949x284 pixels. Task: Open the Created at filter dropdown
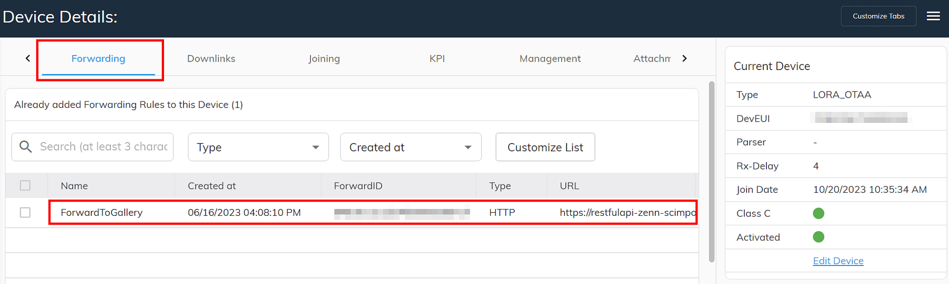(x=411, y=147)
